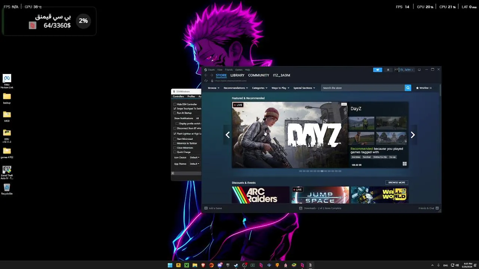Image resolution: width=479 pixels, height=269 pixels.
Task: Reload the Steam store page icon
Action: pyautogui.click(x=206, y=81)
